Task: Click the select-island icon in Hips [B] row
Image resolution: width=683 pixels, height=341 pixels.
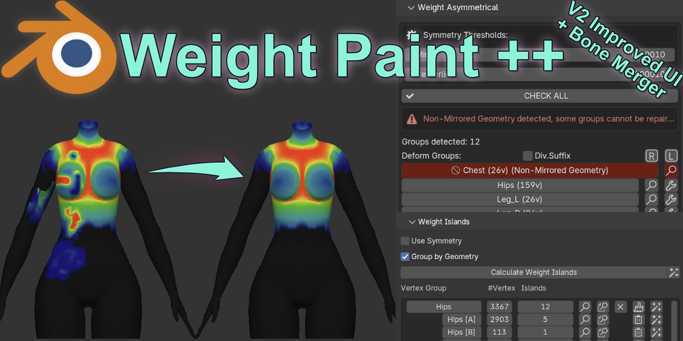Action: [602, 332]
